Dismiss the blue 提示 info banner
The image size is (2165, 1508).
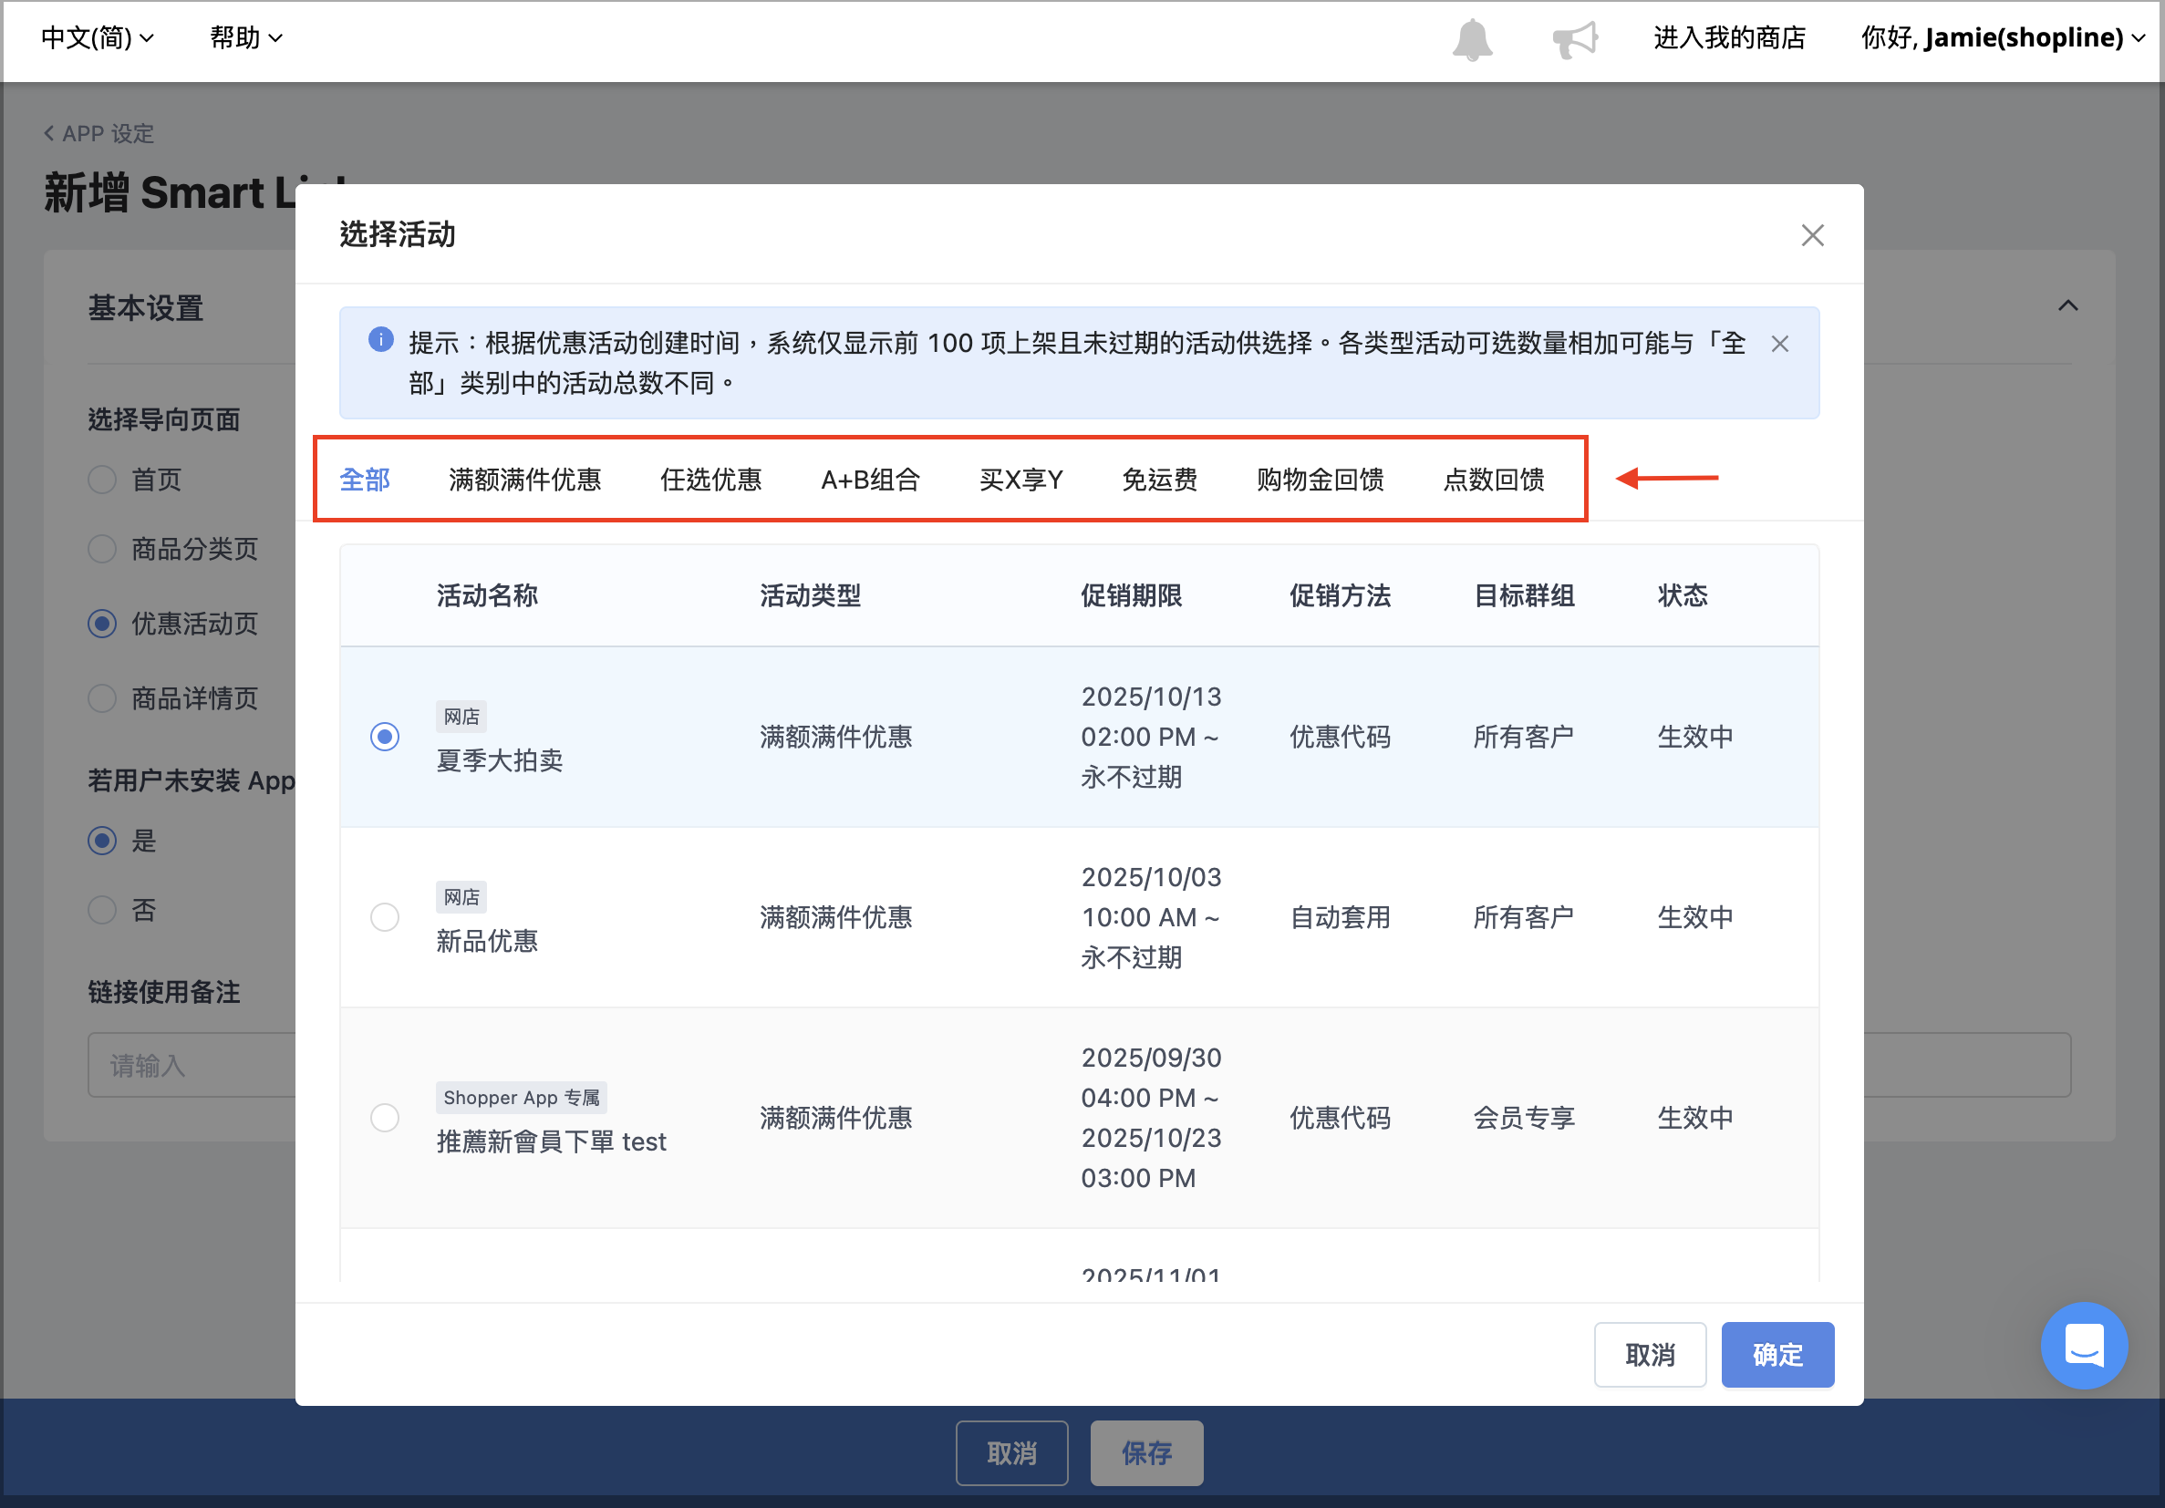click(1779, 344)
